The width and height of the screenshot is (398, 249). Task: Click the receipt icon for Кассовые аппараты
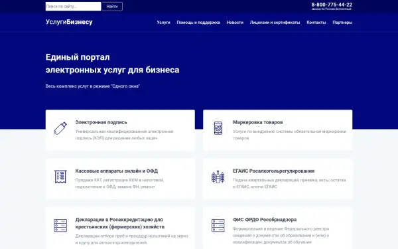coord(60,177)
